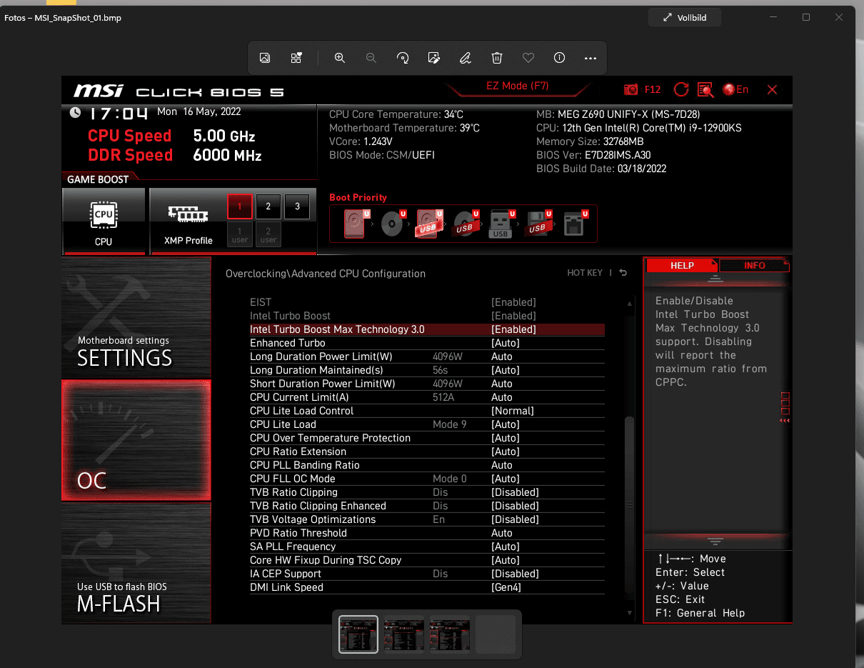This screenshot has width=864, height=668.
Task: Select the USB hard disk boot device
Action: pyautogui.click(x=428, y=224)
